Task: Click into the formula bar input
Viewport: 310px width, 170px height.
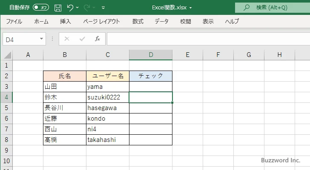Action: (x=209, y=39)
